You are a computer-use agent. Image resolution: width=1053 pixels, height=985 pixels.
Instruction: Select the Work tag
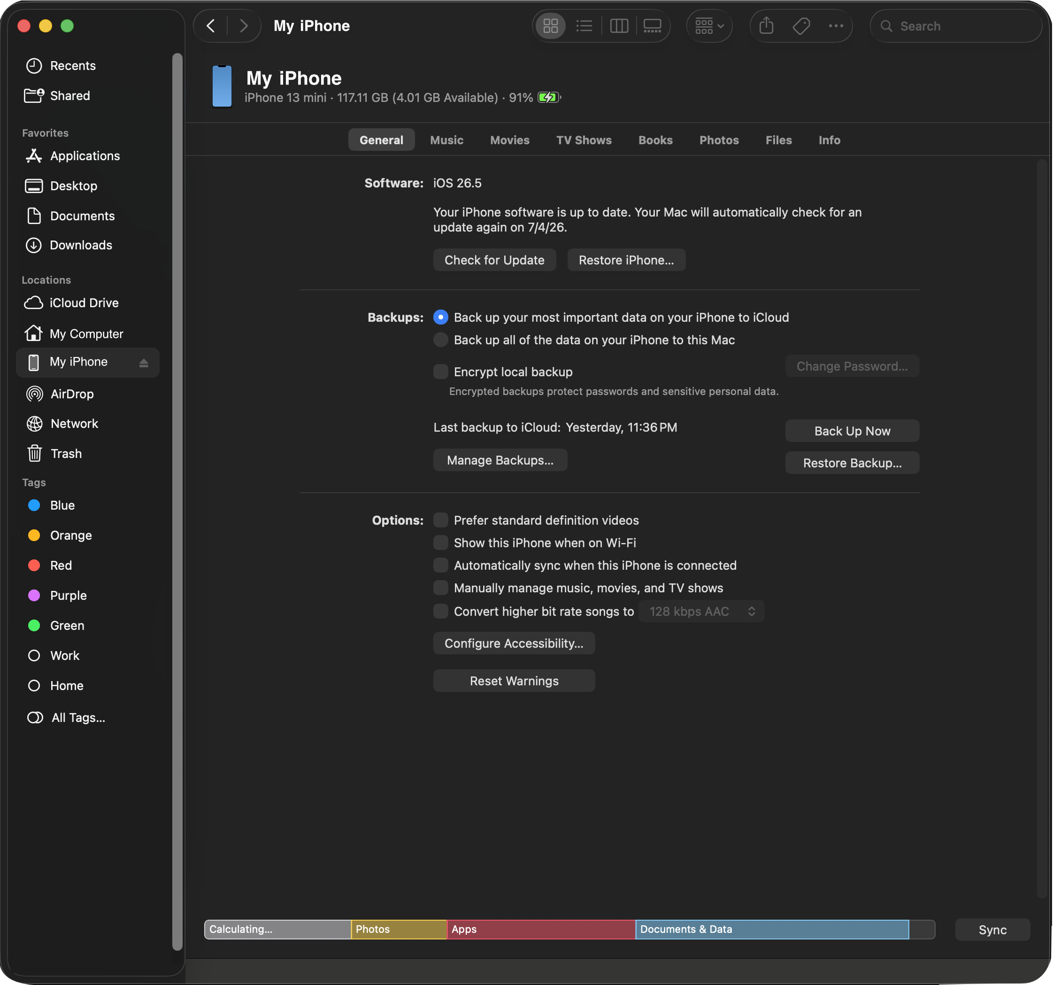(x=88, y=656)
